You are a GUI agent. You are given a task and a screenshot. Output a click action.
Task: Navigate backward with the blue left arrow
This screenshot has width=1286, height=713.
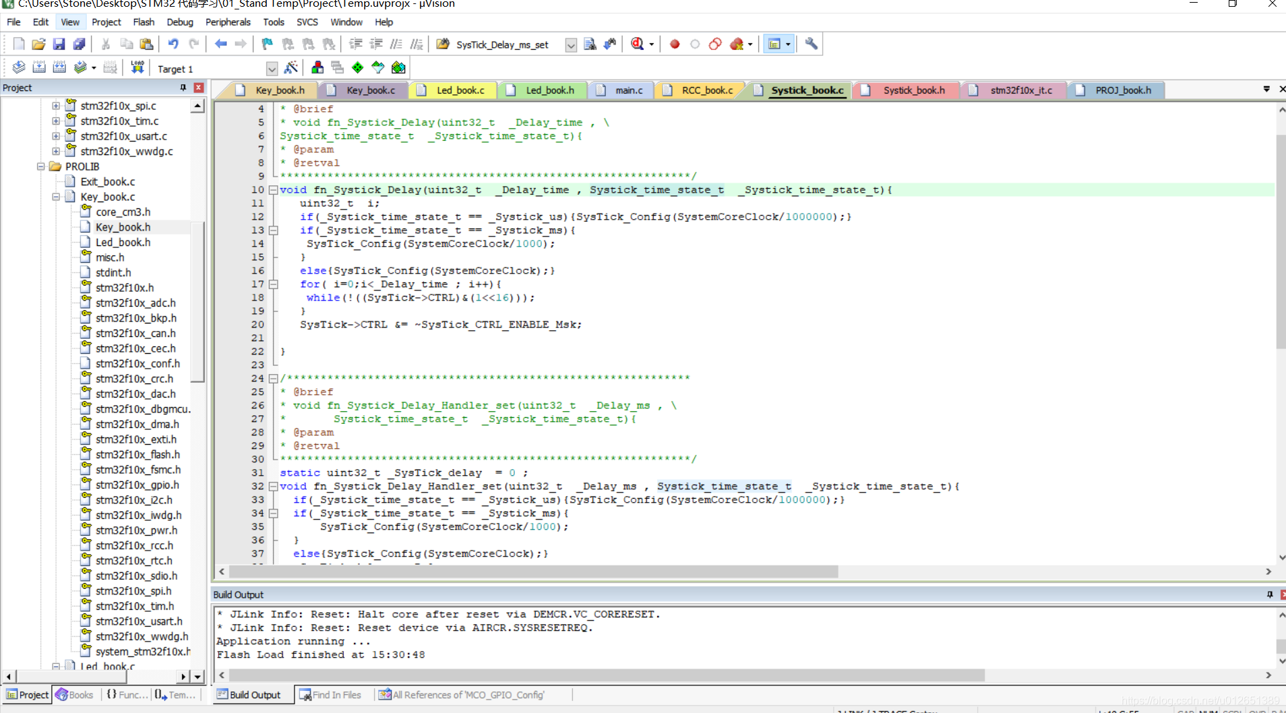pos(220,44)
